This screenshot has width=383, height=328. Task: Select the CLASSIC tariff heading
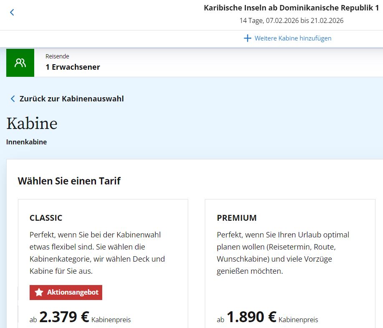point(46,218)
